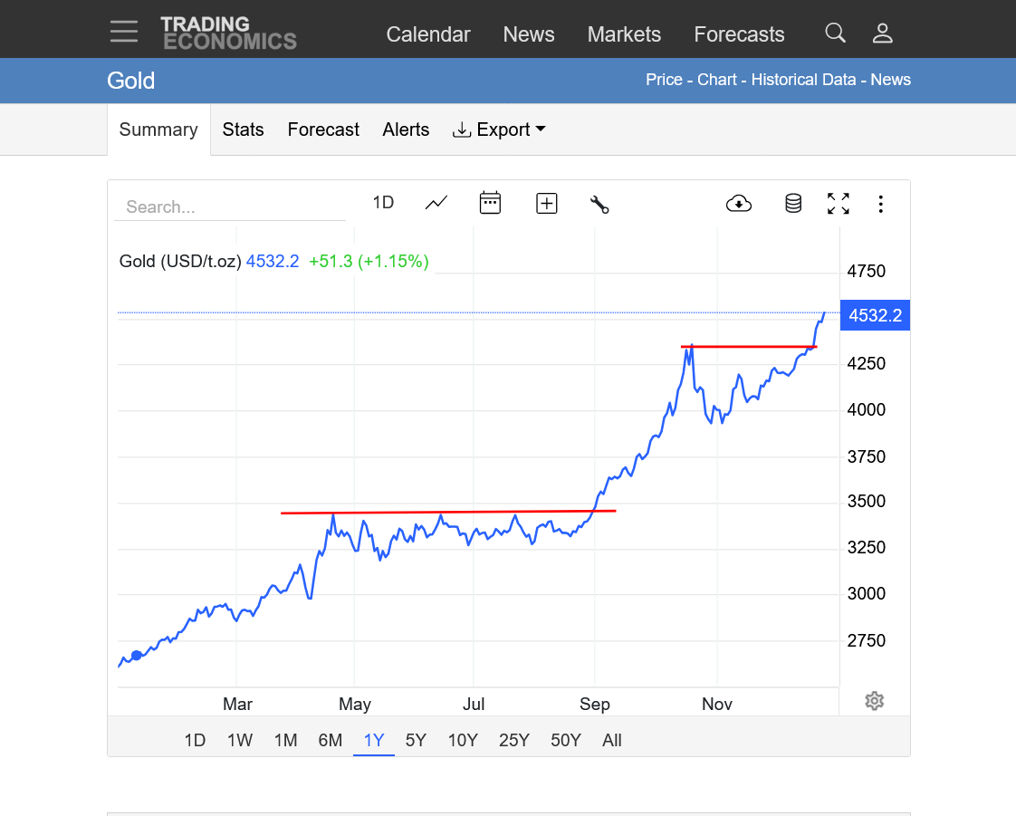Click the chart Search input field
The height and width of the screenshot is (816, 1016).
click(230, 206)
